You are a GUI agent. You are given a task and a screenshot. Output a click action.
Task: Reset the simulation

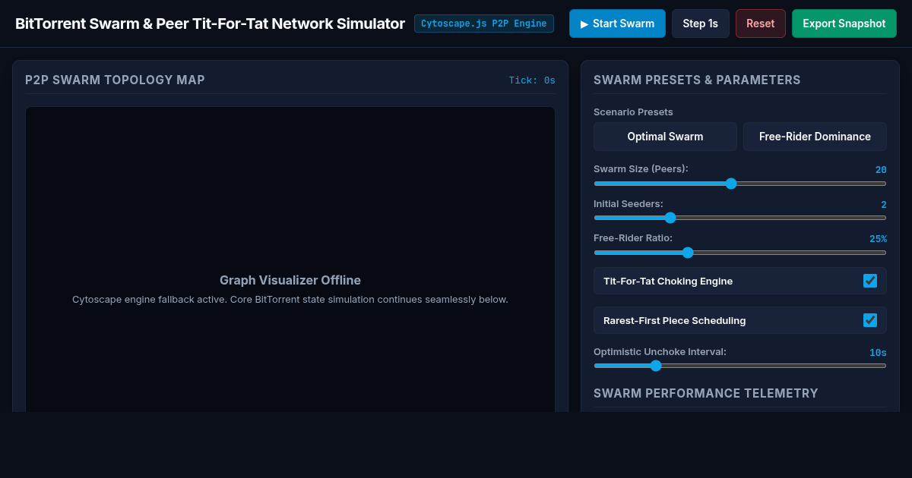pos(760,24)
